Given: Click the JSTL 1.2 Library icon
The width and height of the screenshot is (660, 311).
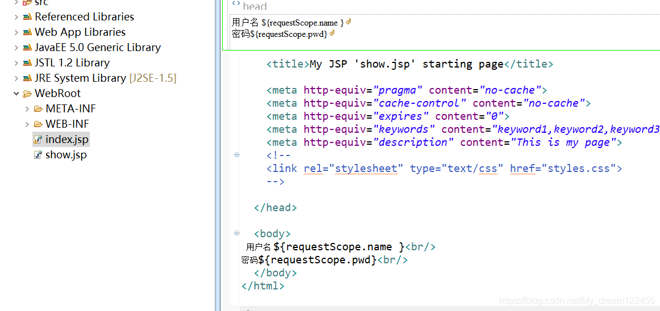Looking at the screenshot, I should [27, 63].
